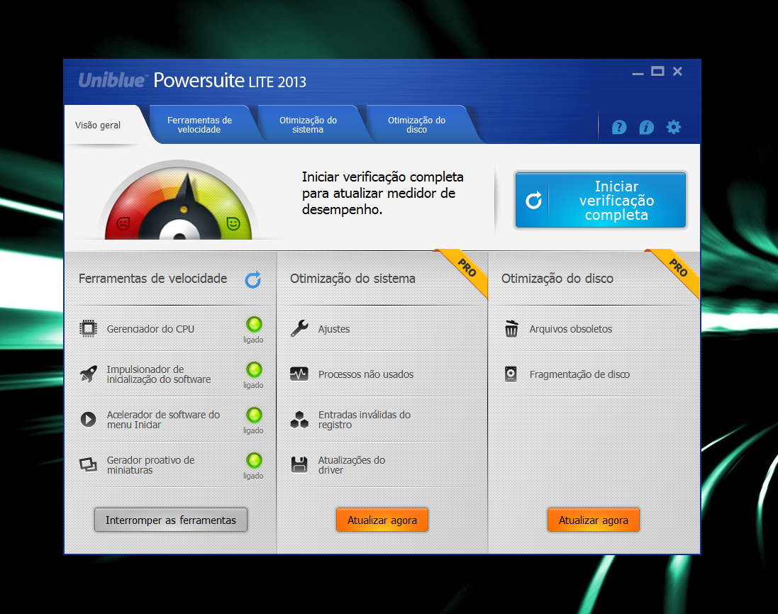Viewport: 778px width, 614px height.
Task: Open Otimização do disco tab
Action: pos(417,125)
